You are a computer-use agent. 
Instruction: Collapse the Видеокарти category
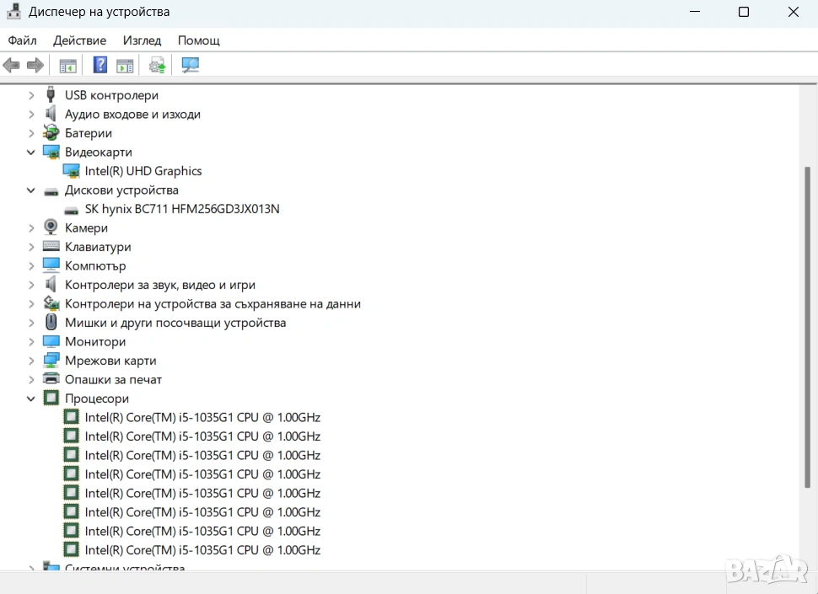(x=31, y=153)
